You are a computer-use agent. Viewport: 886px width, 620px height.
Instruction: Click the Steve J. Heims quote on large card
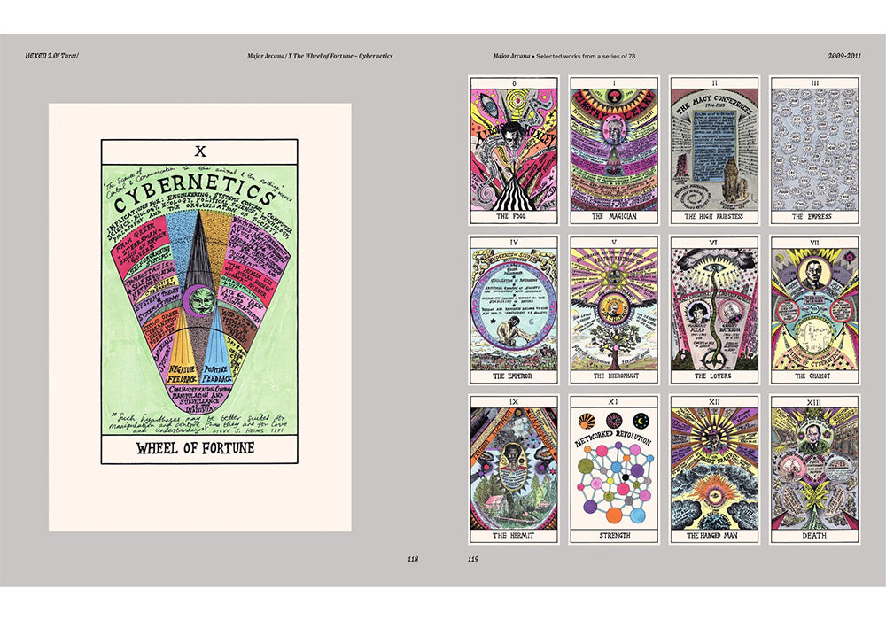198,424
